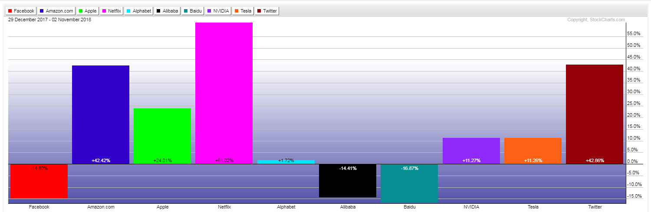Click the teal Baidu bar
651x212 pixels.
[409, 184]
